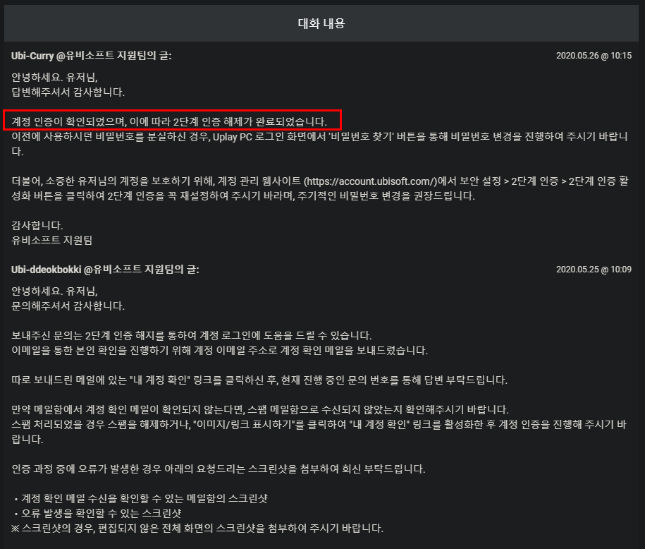
Task: Click the red-highlighted 2단계 인증 해제 sentence
Action: pyautogui.click(x=169, y=122)
